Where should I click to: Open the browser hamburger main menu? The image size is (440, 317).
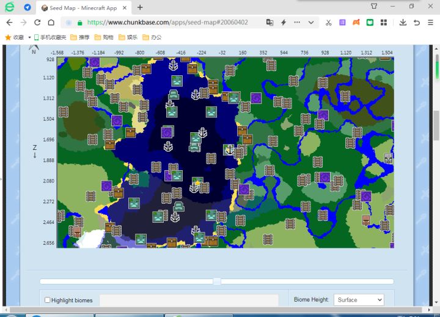click(x=430, y=23)
